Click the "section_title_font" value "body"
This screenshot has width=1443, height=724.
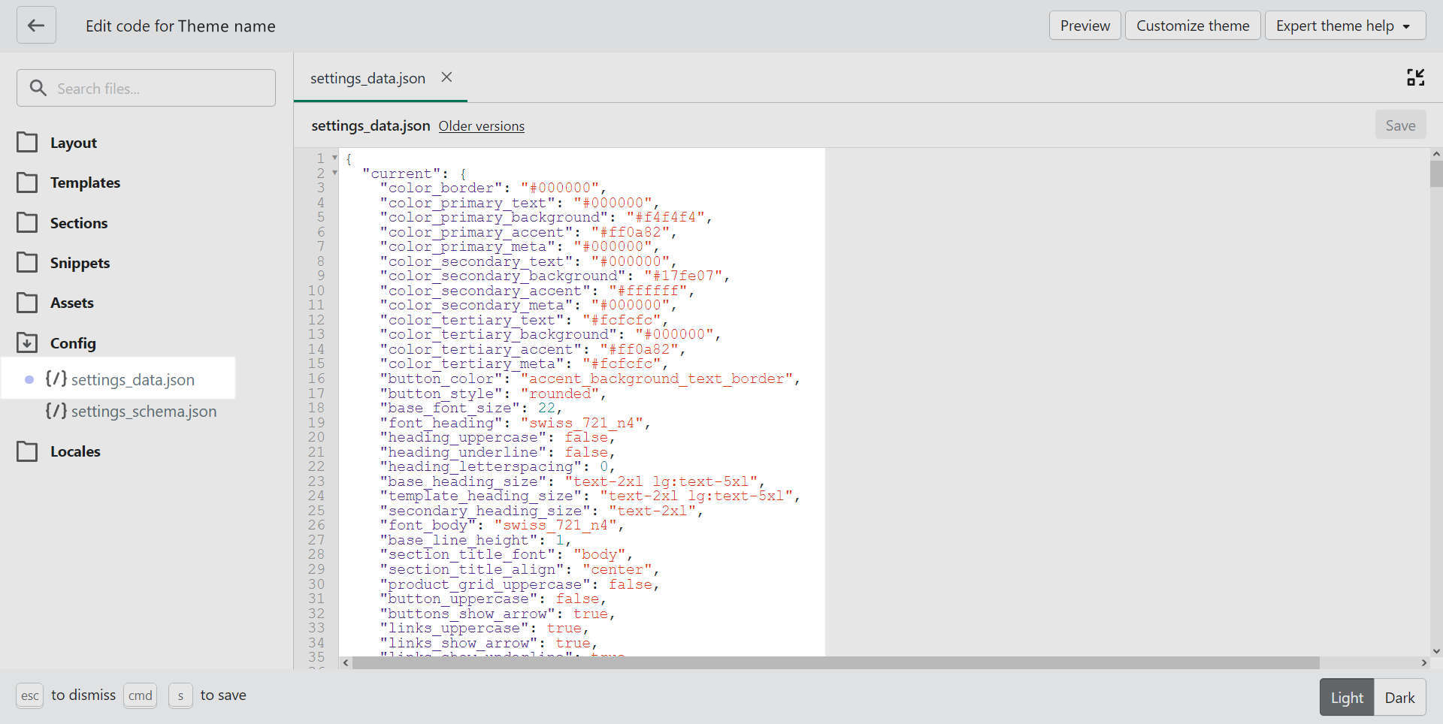click(x=599, y=554)
